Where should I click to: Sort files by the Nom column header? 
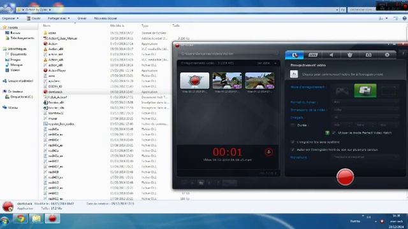(x=47, y=25)
